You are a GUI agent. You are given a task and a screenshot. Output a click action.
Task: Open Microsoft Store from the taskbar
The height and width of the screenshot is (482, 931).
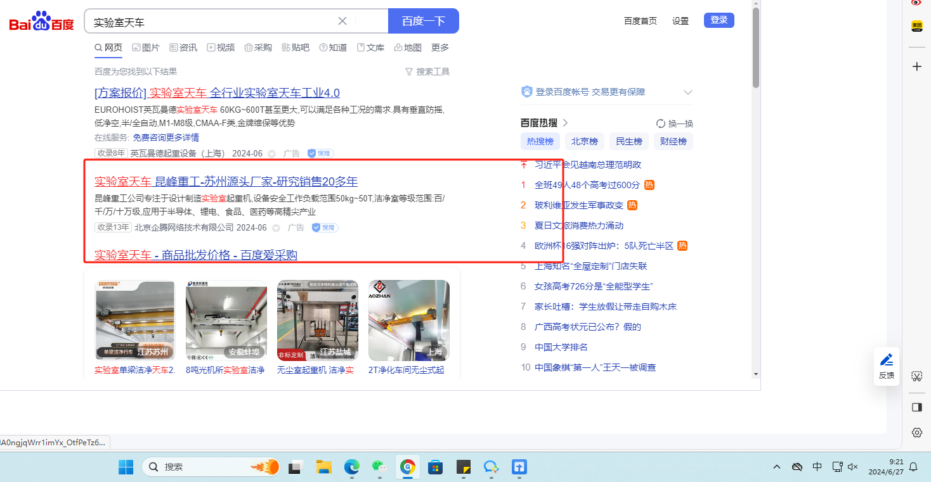tap(435, 467)
